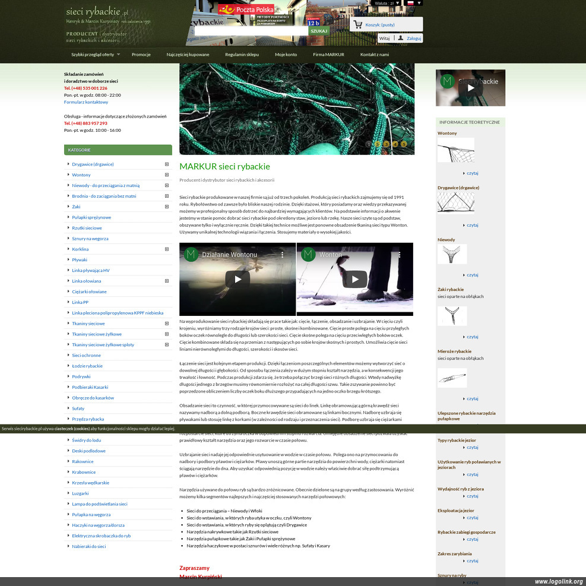586x586 pixels.
Task: Go to banner slide 3
Action: pos(387,144)
